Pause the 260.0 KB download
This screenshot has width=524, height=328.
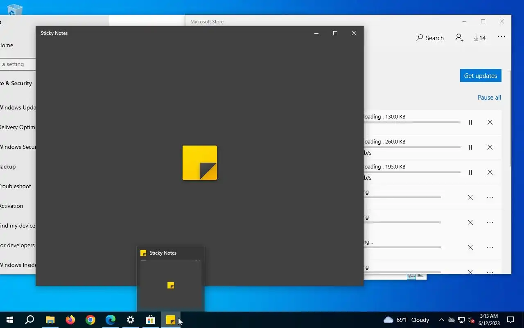pyautogui.click(x=470, y=147)
